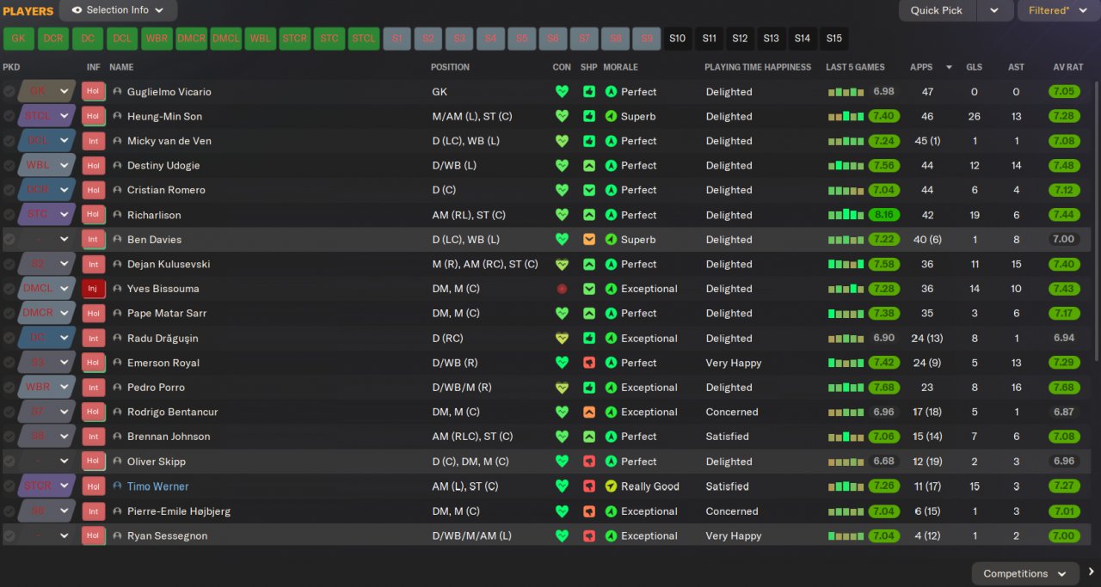Click Rodrigo Bentancur's orange sharpness icon
1101x587 pixels.
pos(589,413)
